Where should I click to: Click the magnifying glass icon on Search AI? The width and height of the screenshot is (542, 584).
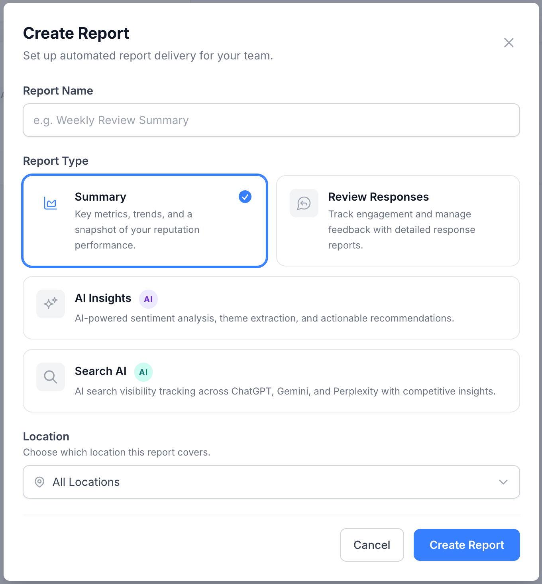50,377
